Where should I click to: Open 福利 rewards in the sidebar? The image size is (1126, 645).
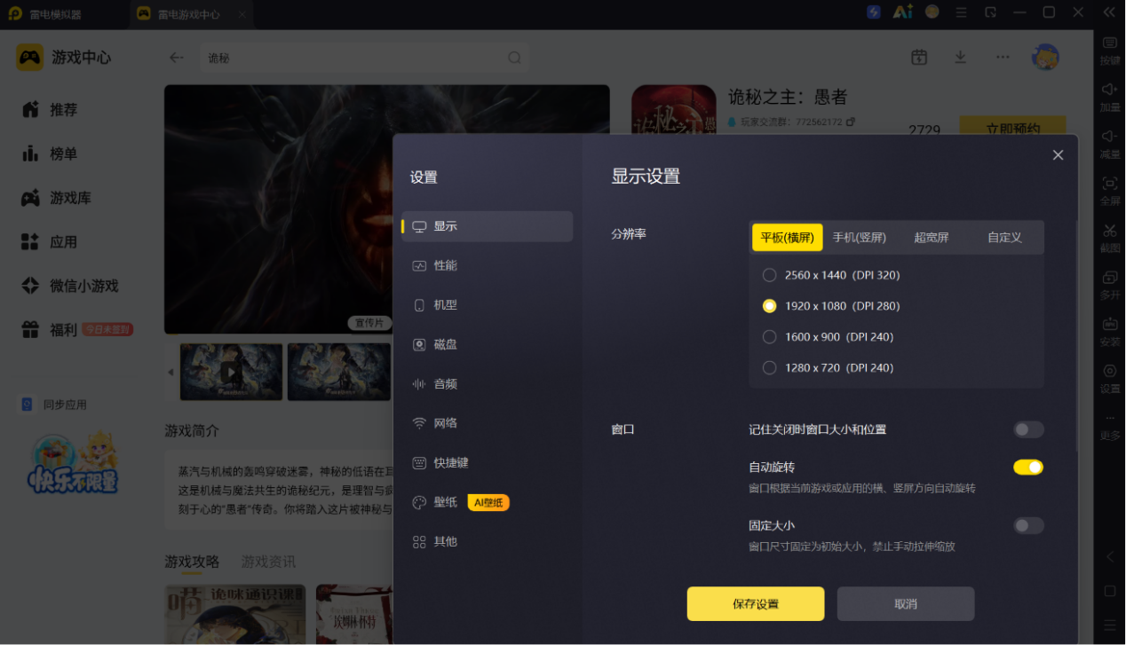(76, 330)
